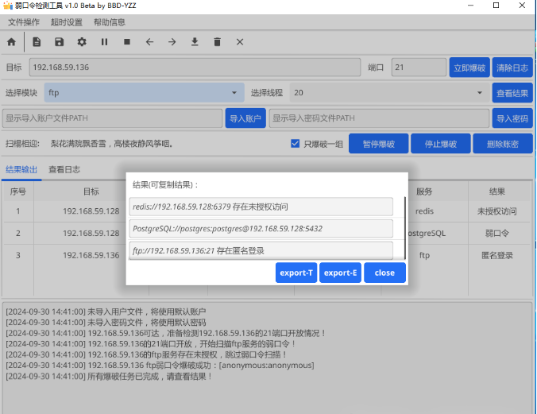The height and width of the screenshot is (414, 537).
Task: Click 192.168.59.128 cell in row 1
Action: tap(91, 211)
